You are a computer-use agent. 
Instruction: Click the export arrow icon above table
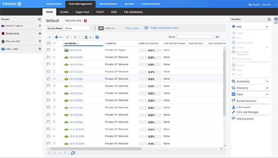click(x=86, y=37)
